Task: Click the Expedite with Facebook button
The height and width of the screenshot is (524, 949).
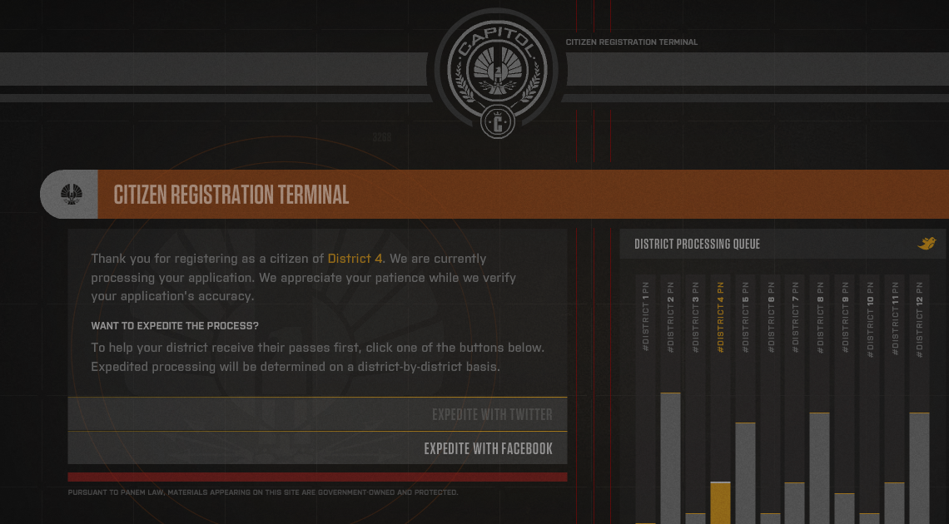Action: 488,448
